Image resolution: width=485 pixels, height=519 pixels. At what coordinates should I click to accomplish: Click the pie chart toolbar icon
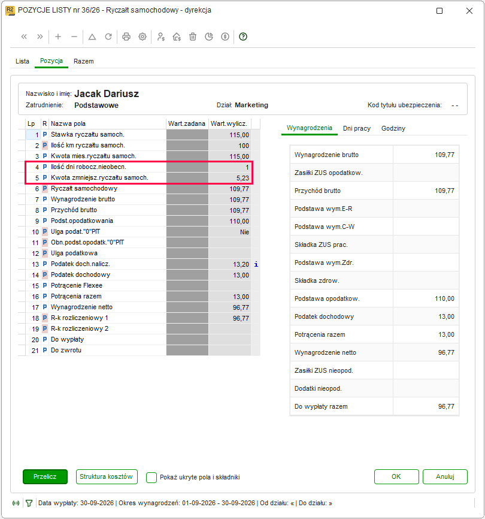tap(209, 37)
